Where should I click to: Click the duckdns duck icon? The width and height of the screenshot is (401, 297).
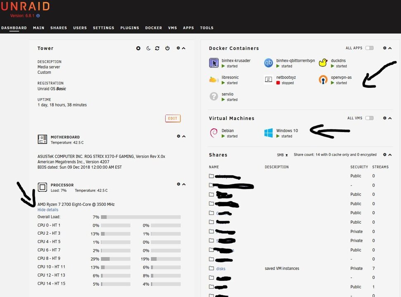click(x=323, y=63)
